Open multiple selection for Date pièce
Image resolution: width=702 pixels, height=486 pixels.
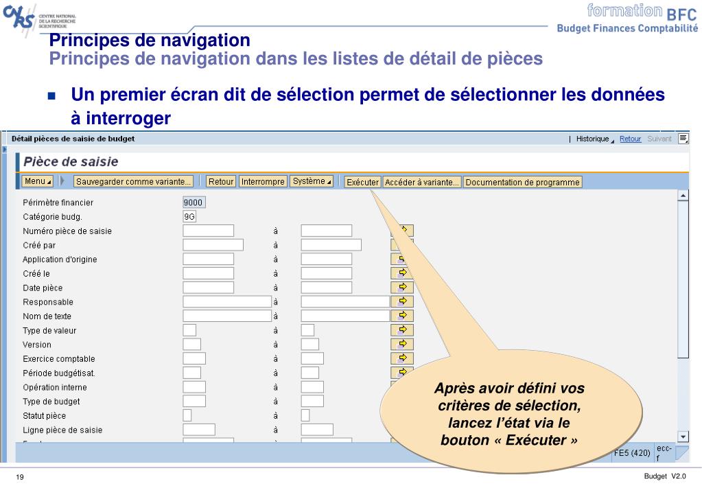tap(402, 287)
